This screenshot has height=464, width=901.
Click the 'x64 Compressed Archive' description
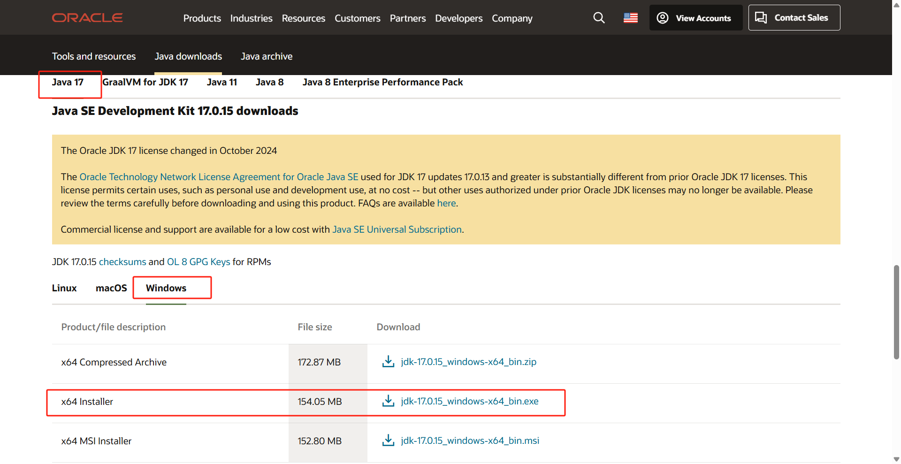(x=114, y=362)
